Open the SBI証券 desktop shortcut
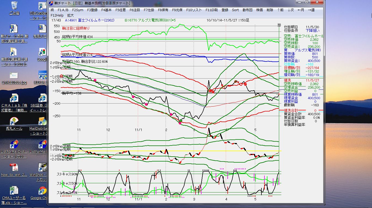This screenshot has width=372, height=208. click(42, 98)
